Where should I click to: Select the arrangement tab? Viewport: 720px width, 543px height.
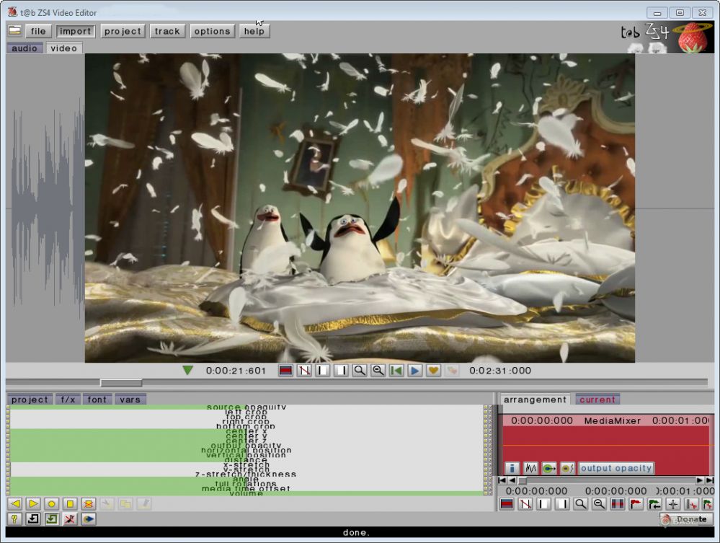coord(535,399)
